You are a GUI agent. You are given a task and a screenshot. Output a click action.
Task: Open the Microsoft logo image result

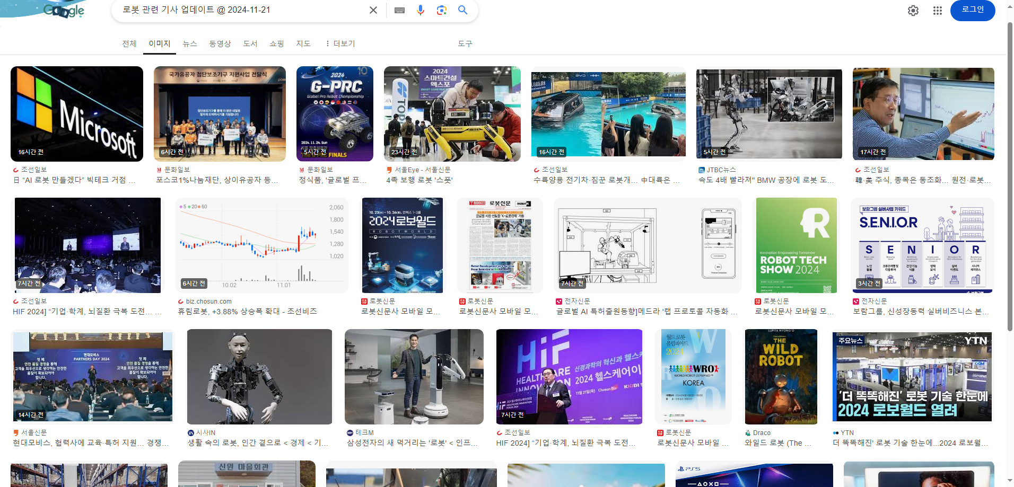click(x=77, y=114)
